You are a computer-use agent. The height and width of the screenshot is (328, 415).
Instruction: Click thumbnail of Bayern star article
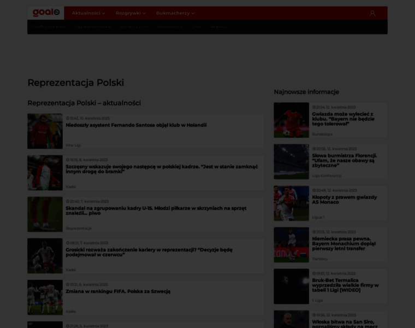292,120
